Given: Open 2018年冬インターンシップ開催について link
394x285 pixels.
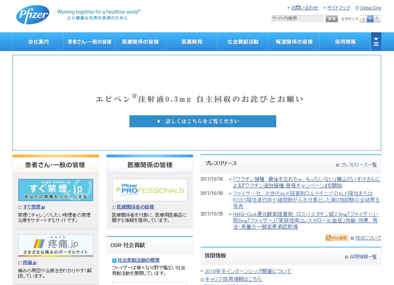Looking at the screenshot, I should 248,271.
